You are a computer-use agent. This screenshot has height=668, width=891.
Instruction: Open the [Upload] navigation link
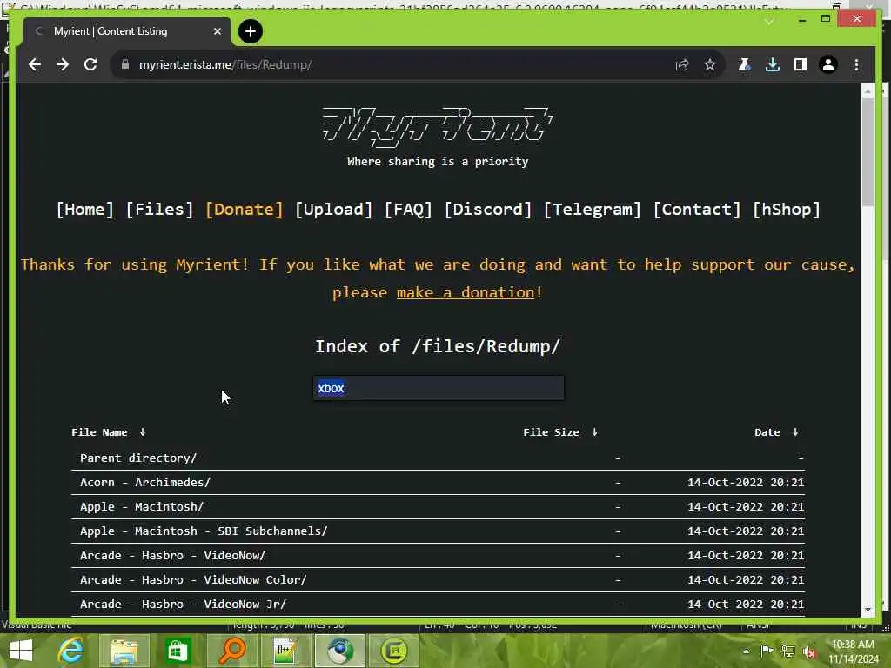click(x=333, y=209)
